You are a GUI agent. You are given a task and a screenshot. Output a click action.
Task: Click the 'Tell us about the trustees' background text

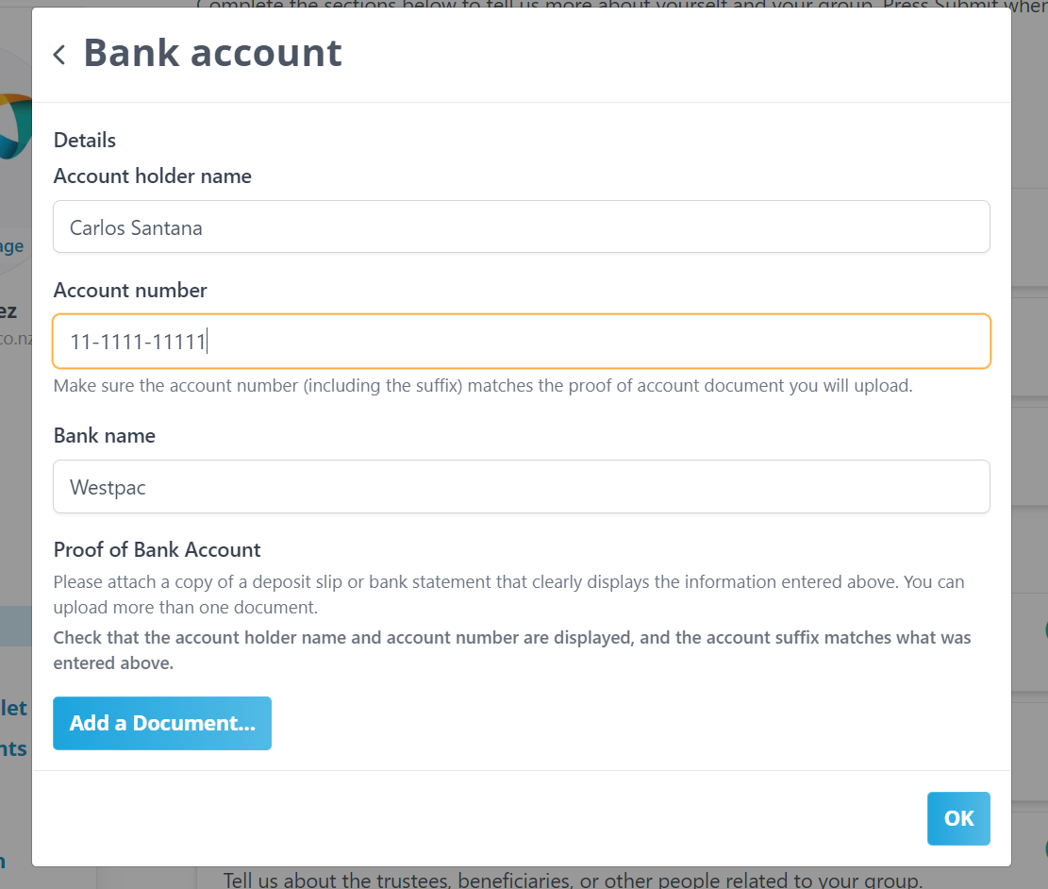point(573,880)
